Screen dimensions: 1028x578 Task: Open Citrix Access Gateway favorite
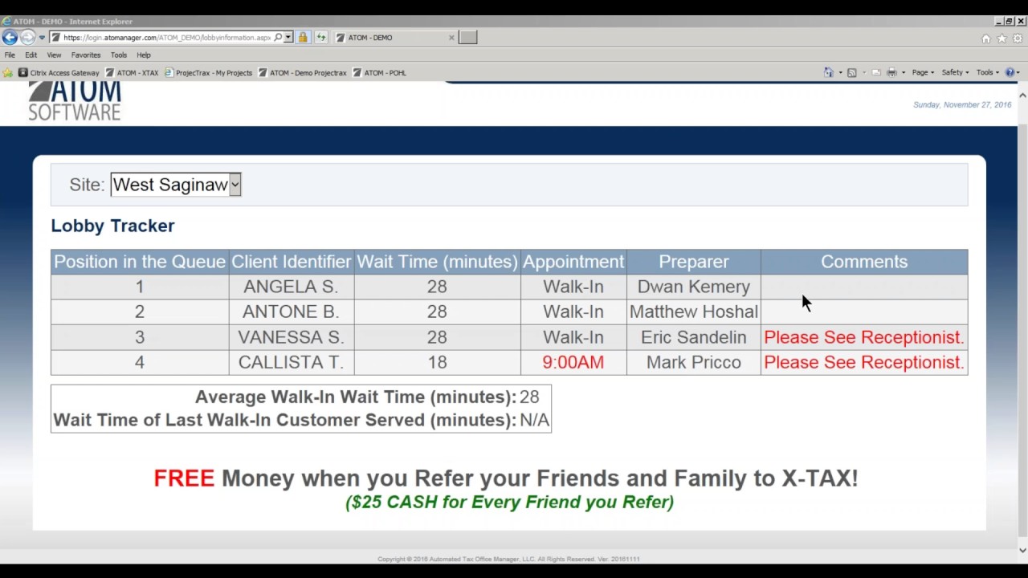59,73
